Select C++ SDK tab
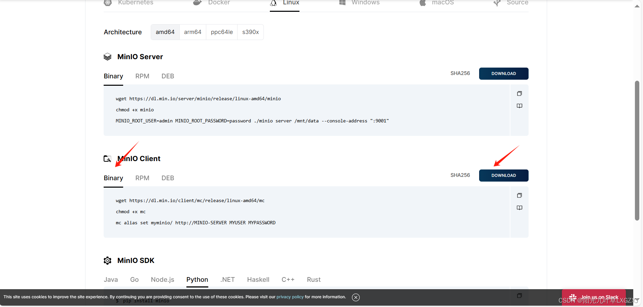 (288, 280)
